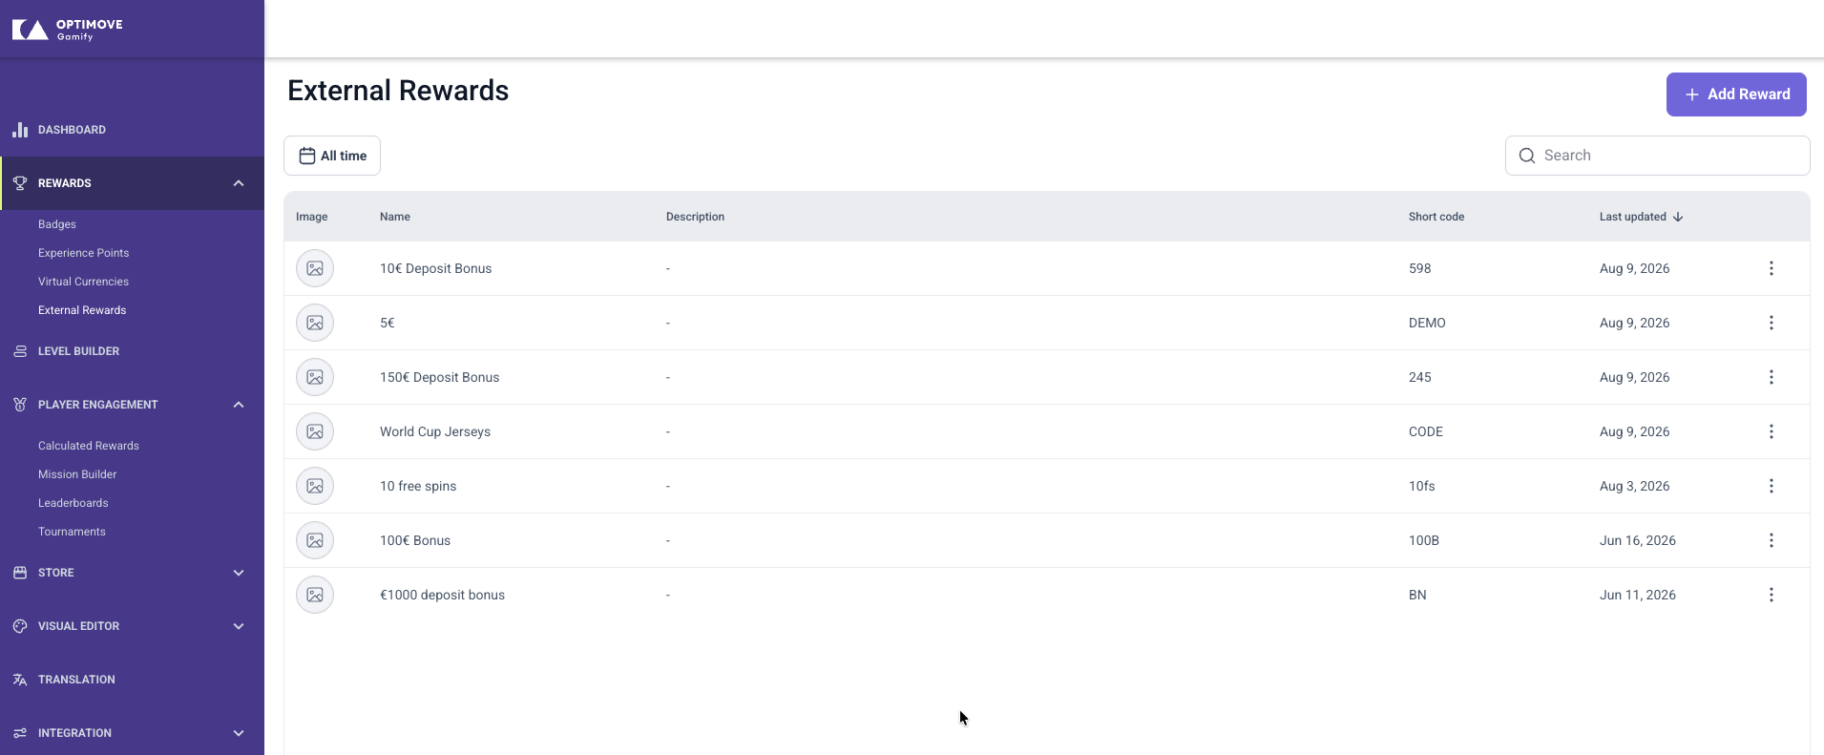Screen dimensions: 1824x755
Task: Click image placeholder of 100€ Bonus
Action: click(315, 540)
